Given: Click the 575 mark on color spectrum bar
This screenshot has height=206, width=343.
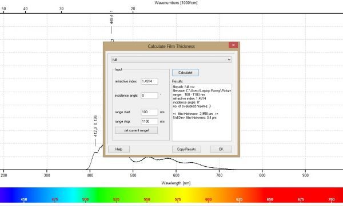Looking at the screenshot, I should [178, 199].
